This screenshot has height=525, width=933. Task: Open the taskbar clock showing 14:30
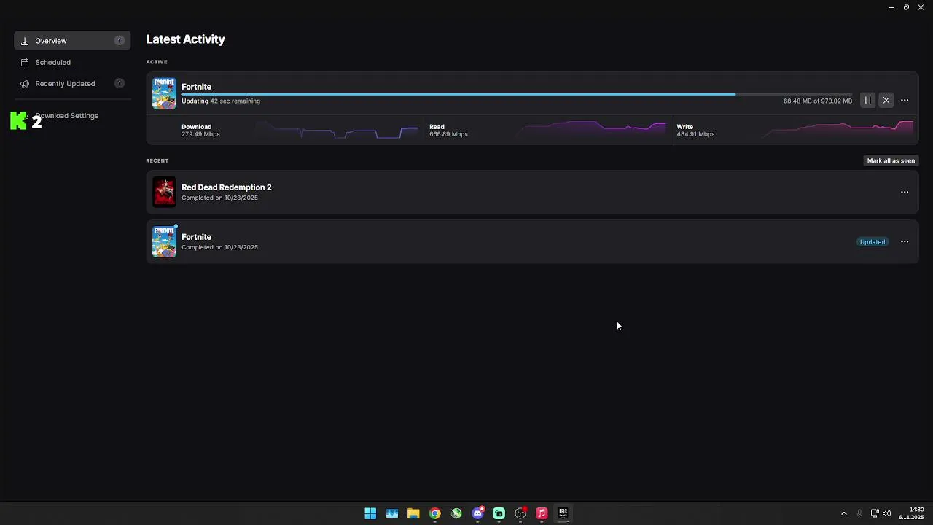911,513
